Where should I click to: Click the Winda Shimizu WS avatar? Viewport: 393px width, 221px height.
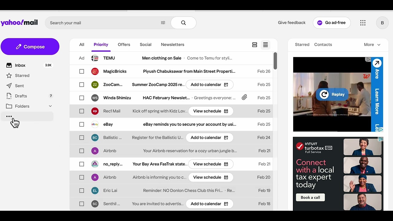tap(95, 98)
